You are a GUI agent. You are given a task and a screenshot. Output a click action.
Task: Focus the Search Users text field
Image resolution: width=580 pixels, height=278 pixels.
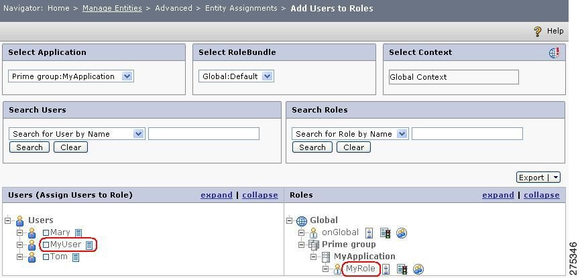coord(204,134)
